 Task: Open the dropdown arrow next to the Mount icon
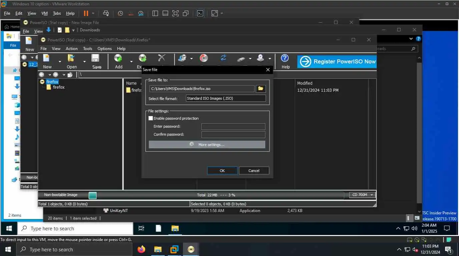tap(270, 59)
